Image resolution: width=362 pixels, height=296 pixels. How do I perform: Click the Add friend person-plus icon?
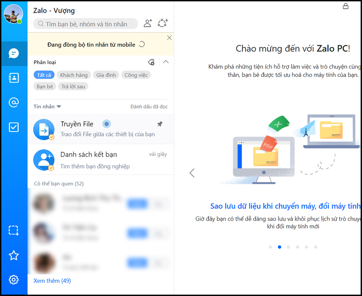pos(148,23)
